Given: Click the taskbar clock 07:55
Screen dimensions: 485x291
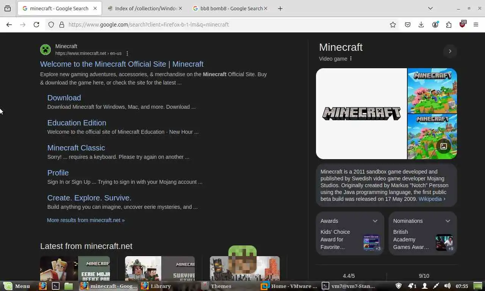Looking at the screenshot, I should coord(462,286).
